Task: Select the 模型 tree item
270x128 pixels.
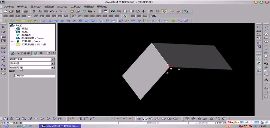Action: [x=25, y=28]
